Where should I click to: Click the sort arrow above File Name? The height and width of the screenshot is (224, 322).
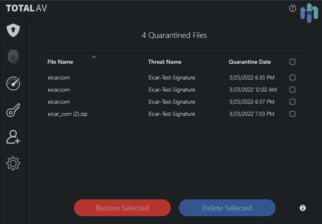click(94, 57)
